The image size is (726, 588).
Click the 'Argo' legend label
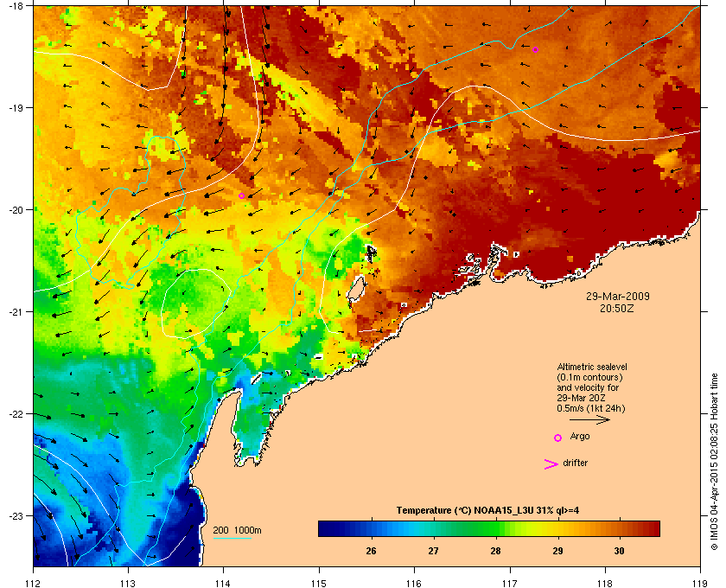(580, 436)
